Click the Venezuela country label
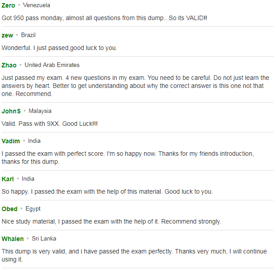Viewport: 276px width, 270px height. pyautogui.click(x=37, y=5)
